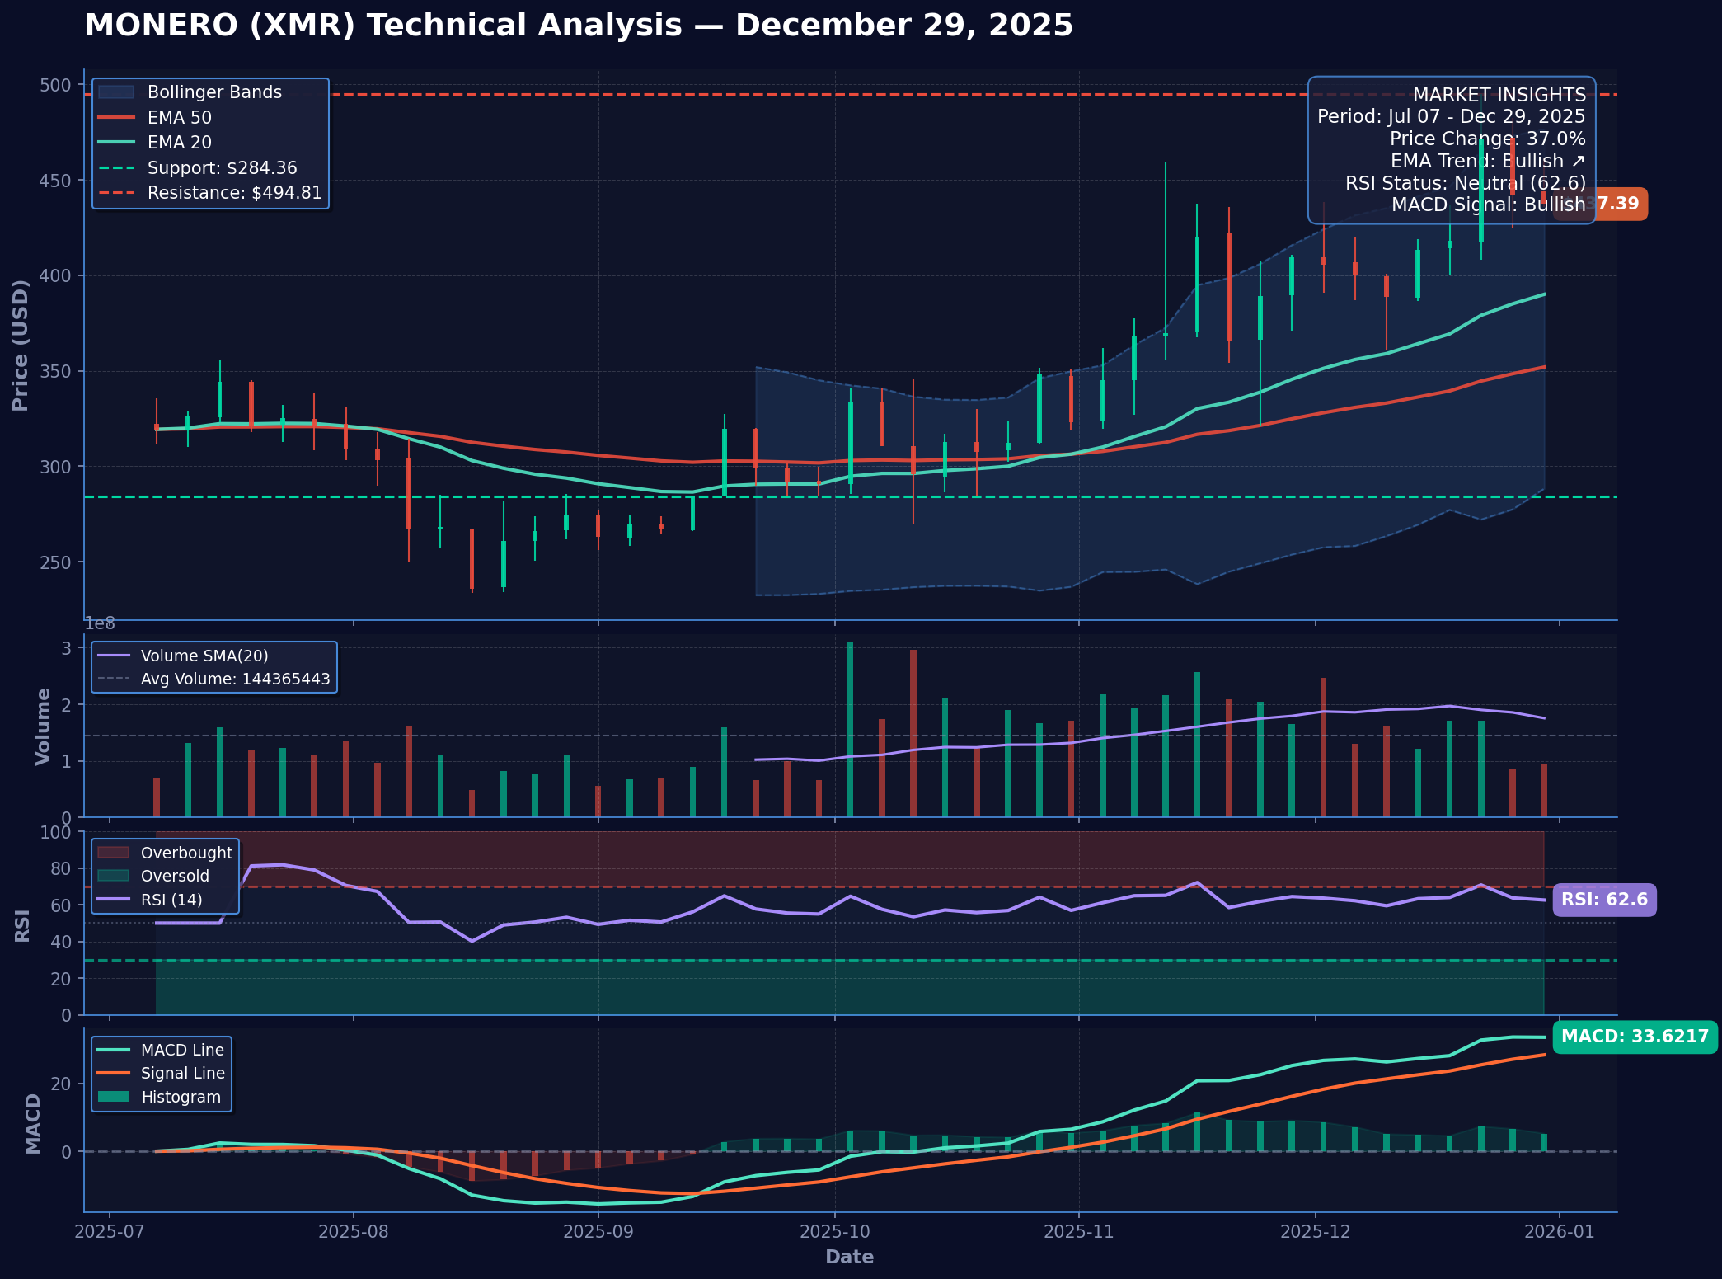Screen dimensions: 1722x1279
Task: Click the Histogram legend entry
Action: 181,1098
